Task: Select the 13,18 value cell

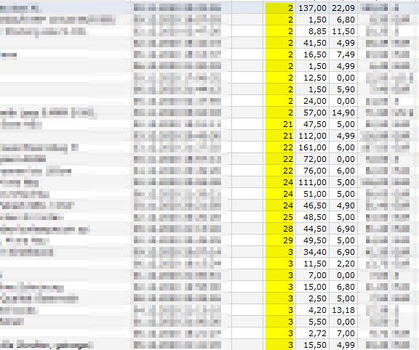Action: (343, 310)
